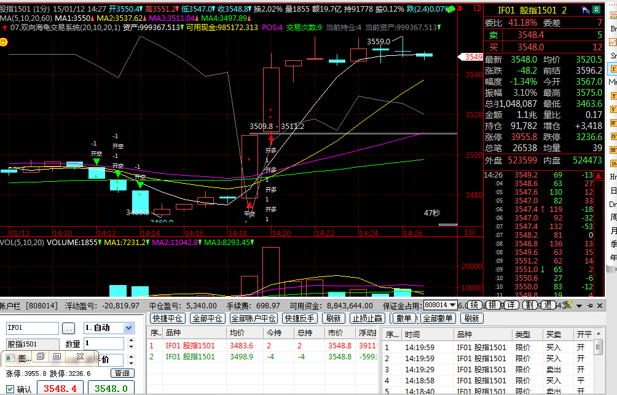
Task: Click the 止损止赢 button
Action: coord(367,318)
